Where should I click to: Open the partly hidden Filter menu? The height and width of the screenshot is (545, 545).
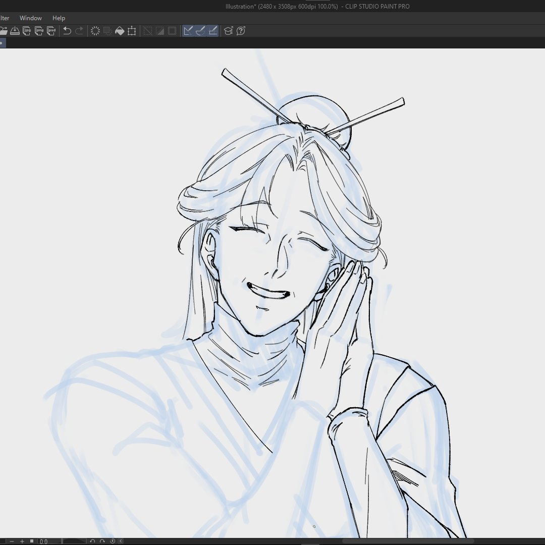pos(5,18)
